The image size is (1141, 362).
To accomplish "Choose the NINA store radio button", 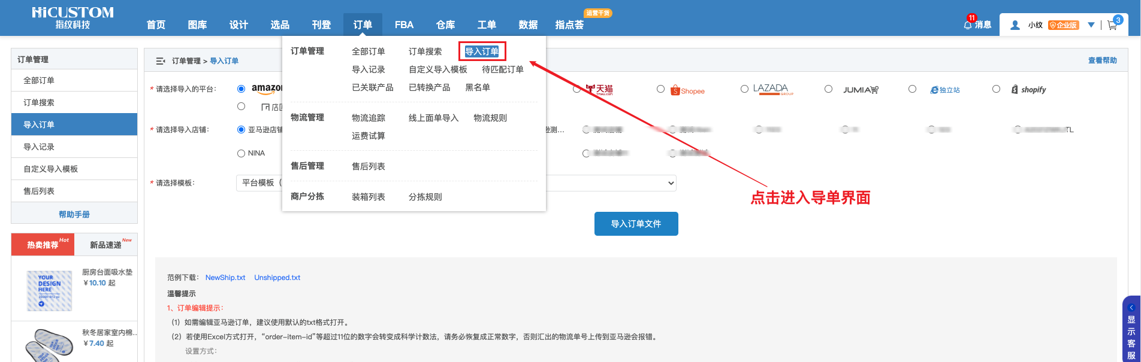I will coord(241,154).
